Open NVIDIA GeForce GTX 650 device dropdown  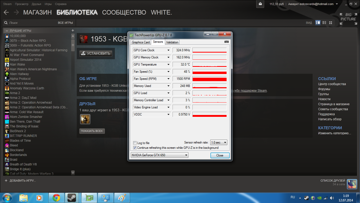[x=160, y=155]
